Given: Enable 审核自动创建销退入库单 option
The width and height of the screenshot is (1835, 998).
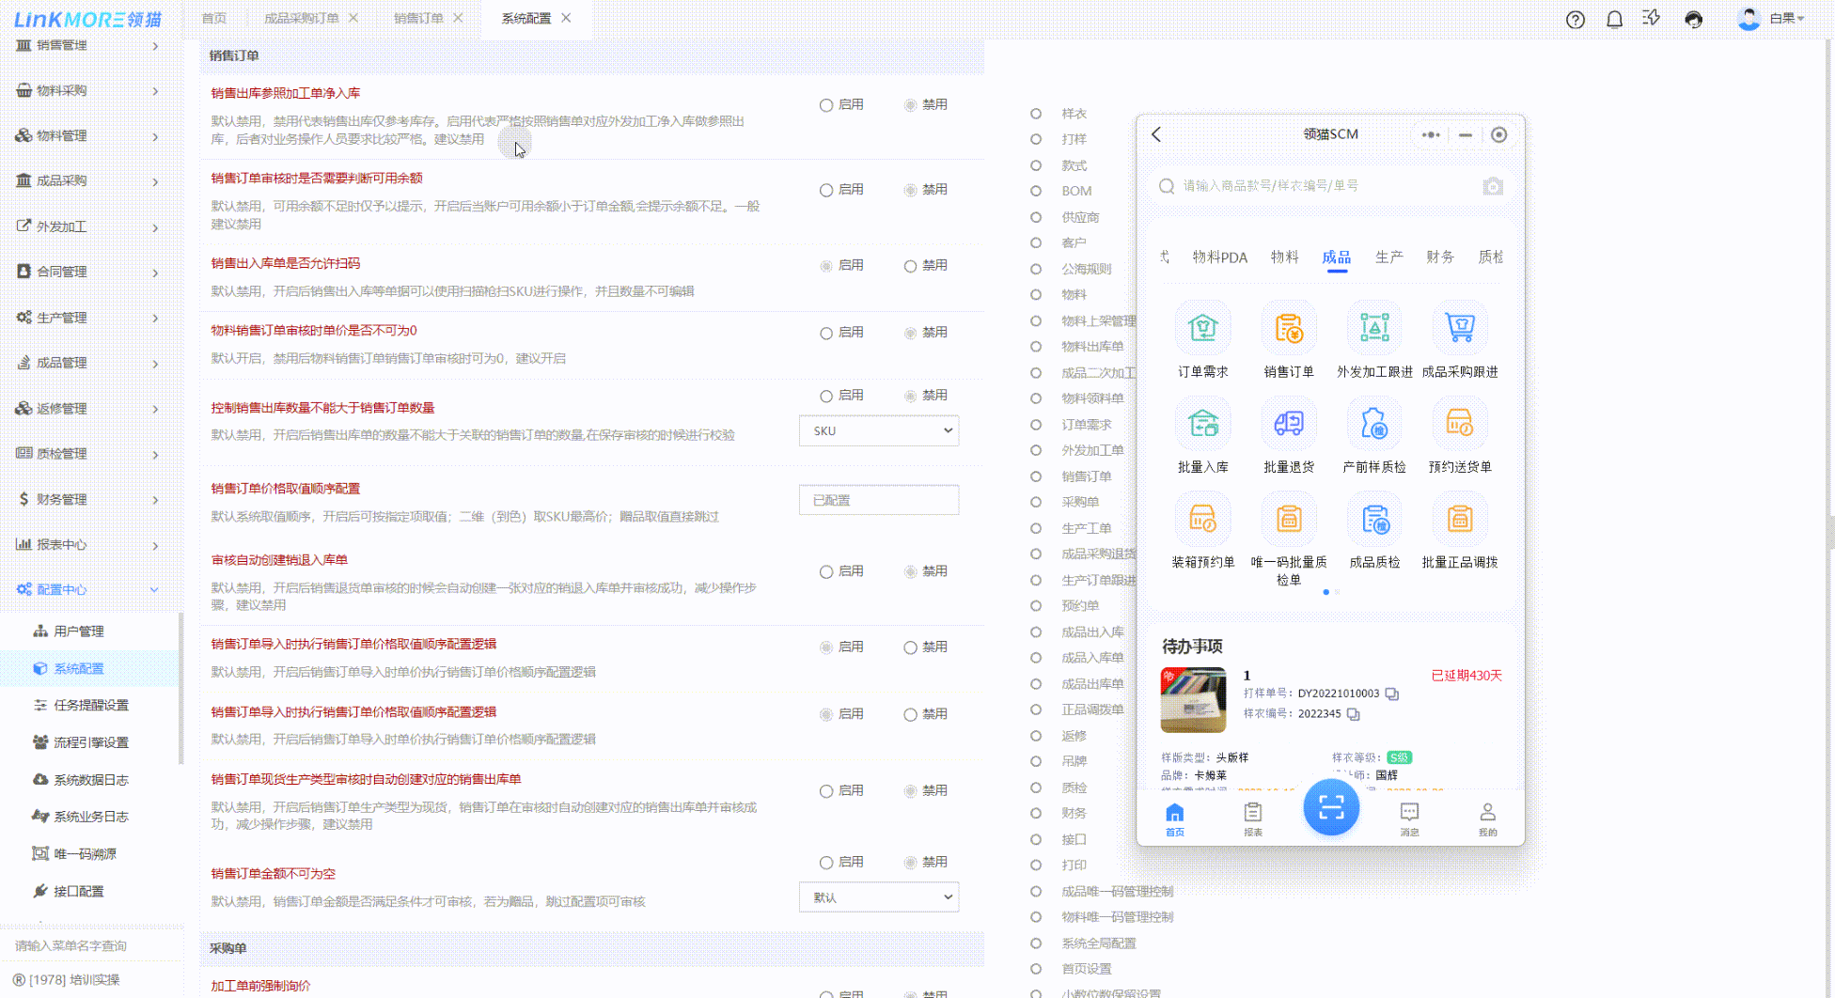Looking at the screenshot, I should [826, 571].
